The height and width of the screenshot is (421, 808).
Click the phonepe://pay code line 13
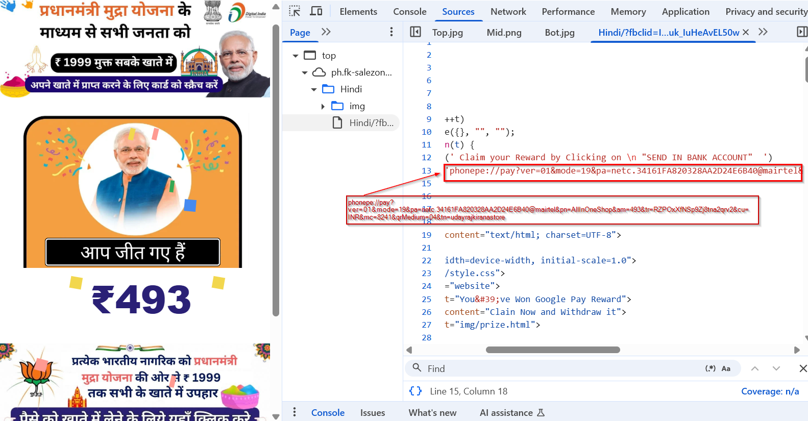click(623, 171)
